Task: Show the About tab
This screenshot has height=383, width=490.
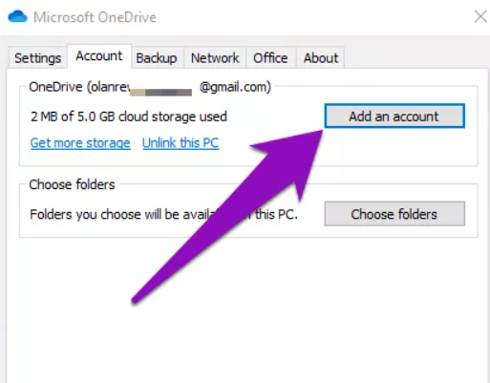Action: pyautogui.click(x=321, y=57)
